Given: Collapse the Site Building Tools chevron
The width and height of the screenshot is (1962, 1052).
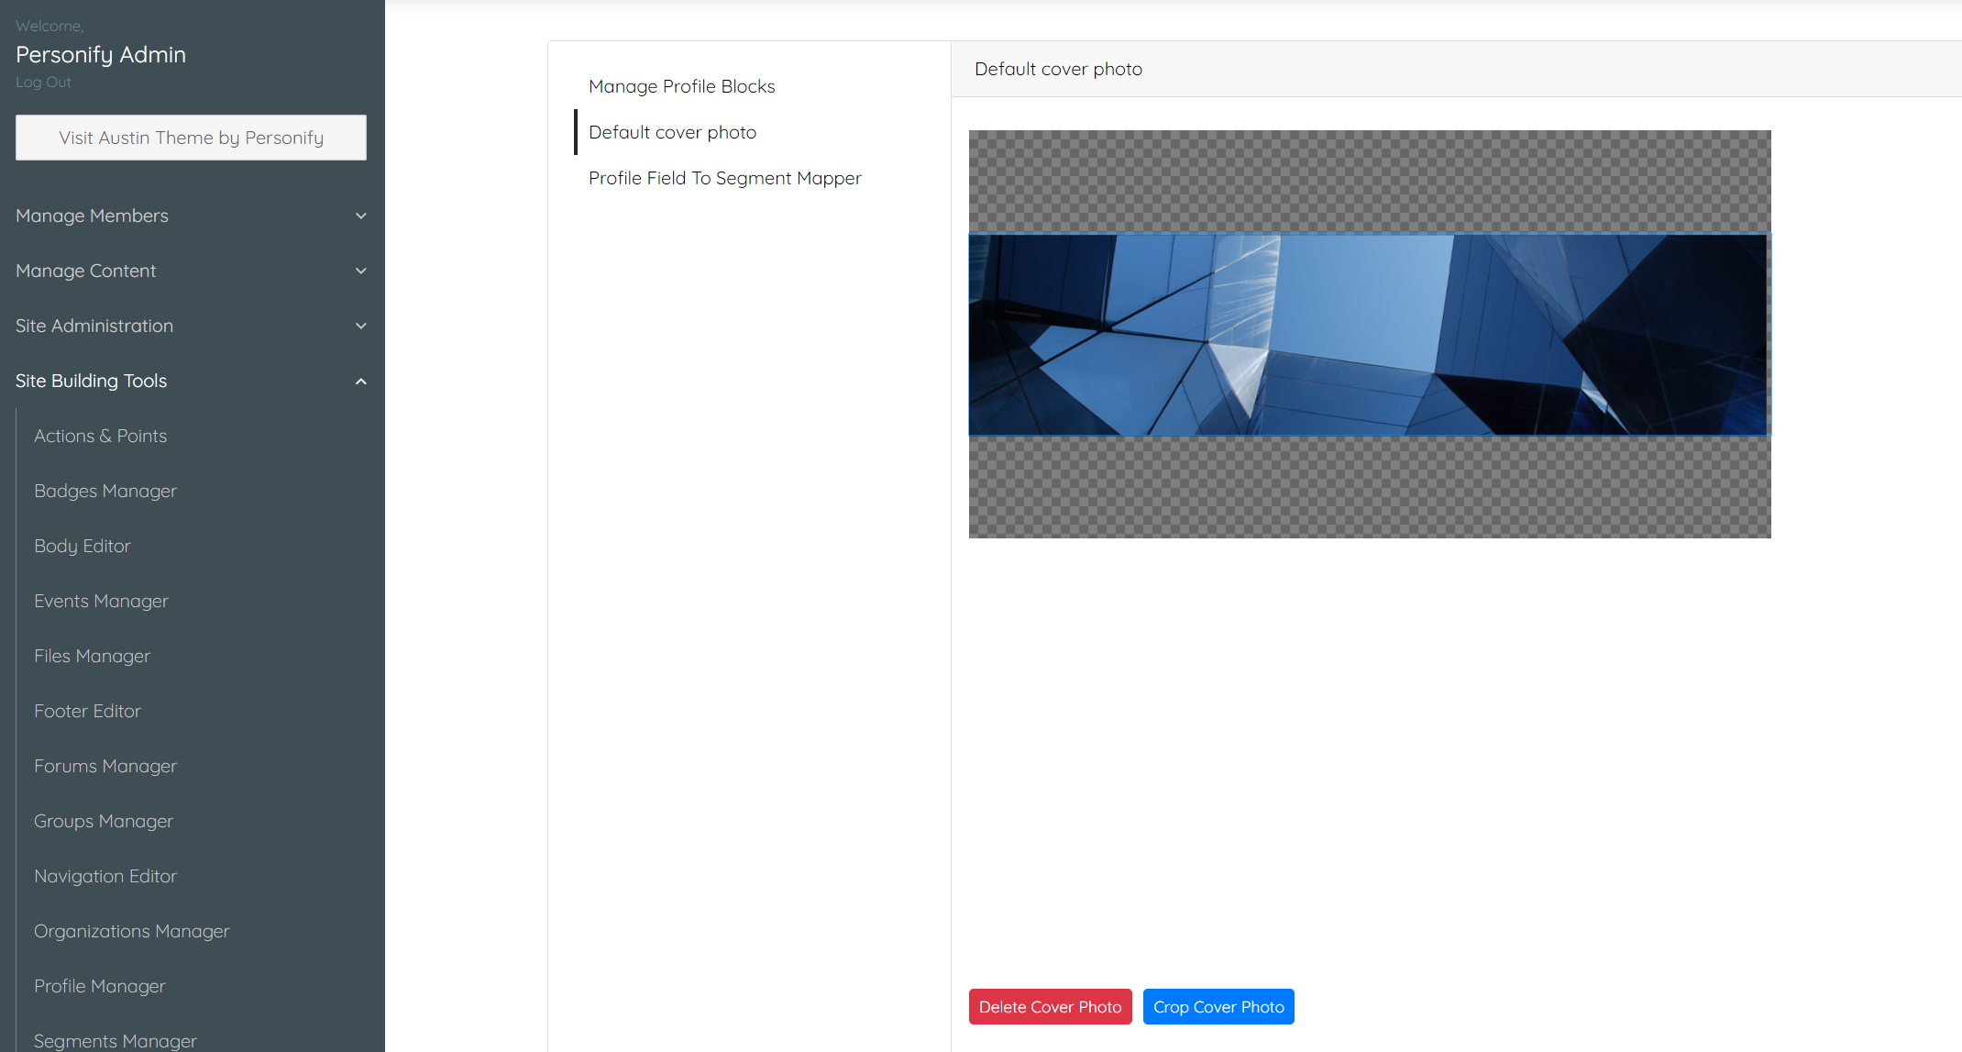Looking at the screenshot, I should [x=361, y=381].
